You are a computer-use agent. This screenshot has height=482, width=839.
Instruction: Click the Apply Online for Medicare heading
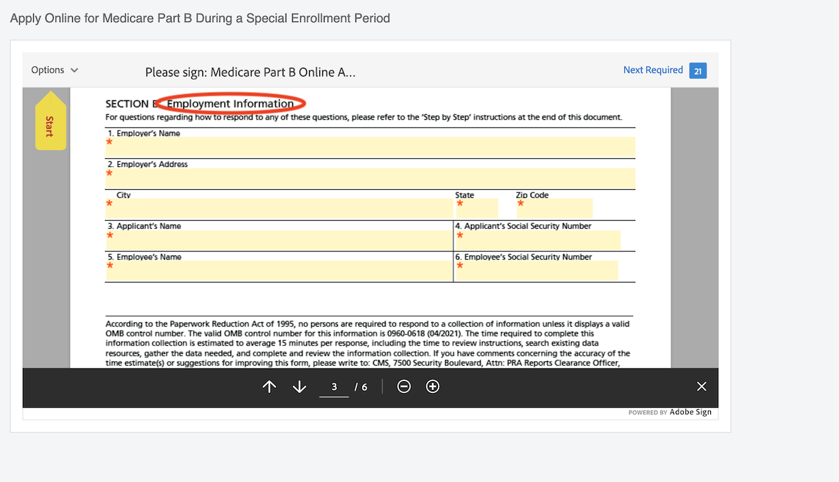(199, 18)
